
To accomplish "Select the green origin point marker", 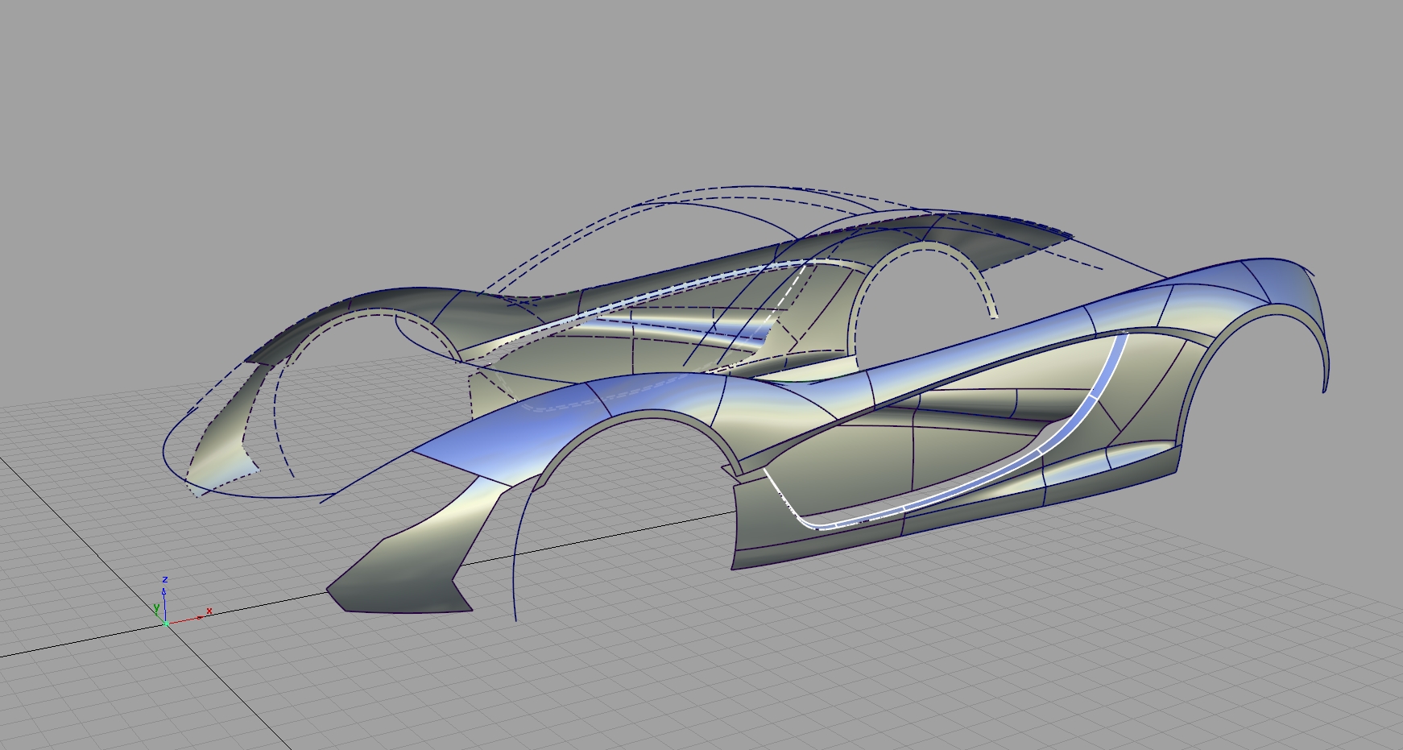I will pos(166,624).
